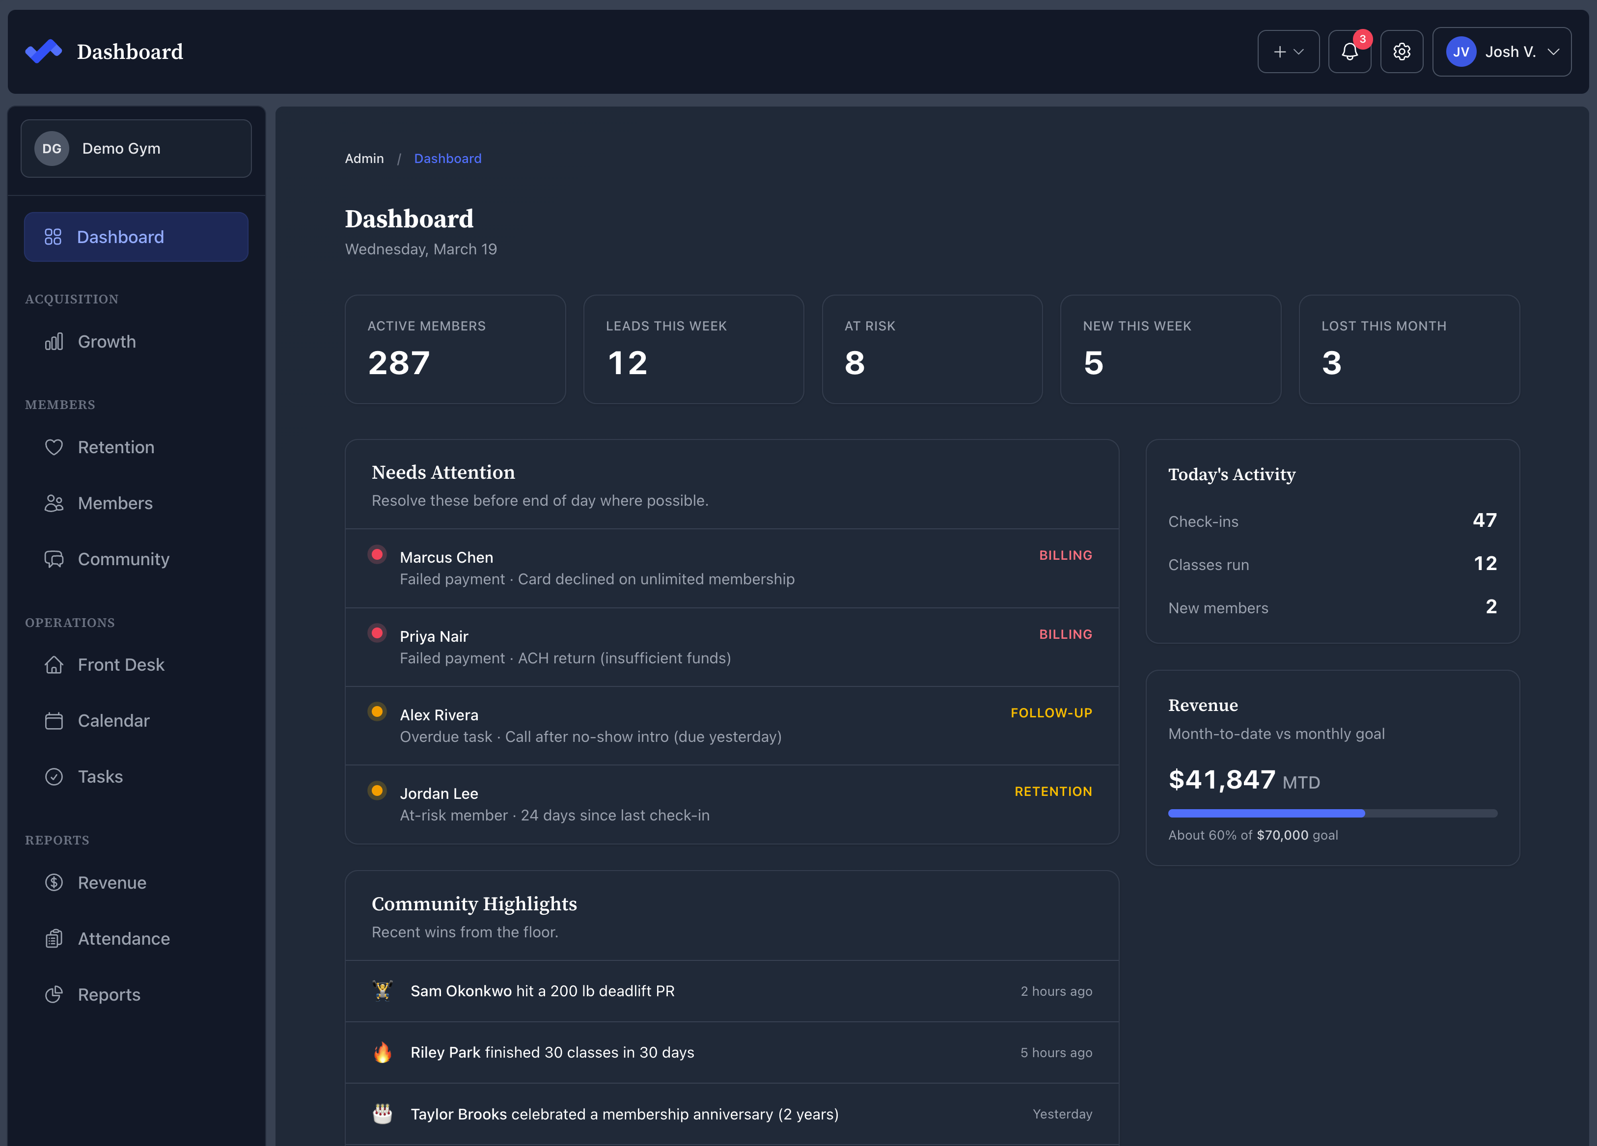Viewport: 1597px width, 1146px height.
Task: Open Revenue via the dollar icon
Action: click(55, 881)
